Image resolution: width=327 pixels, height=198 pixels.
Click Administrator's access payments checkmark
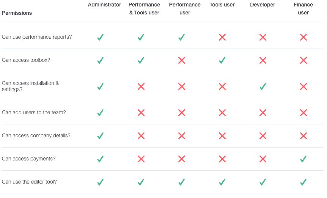pyautogui.click(x=100, y=159)
